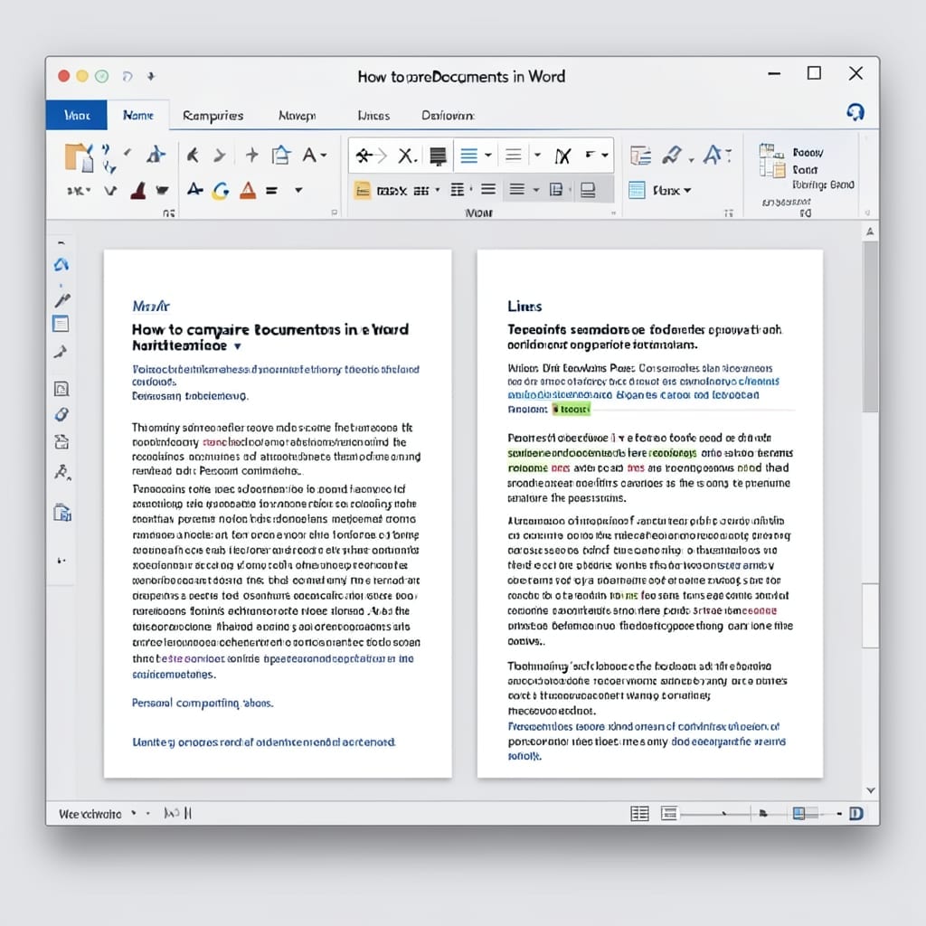Switch to the 'Rampiries' ribbon tab

pos(213,115)
